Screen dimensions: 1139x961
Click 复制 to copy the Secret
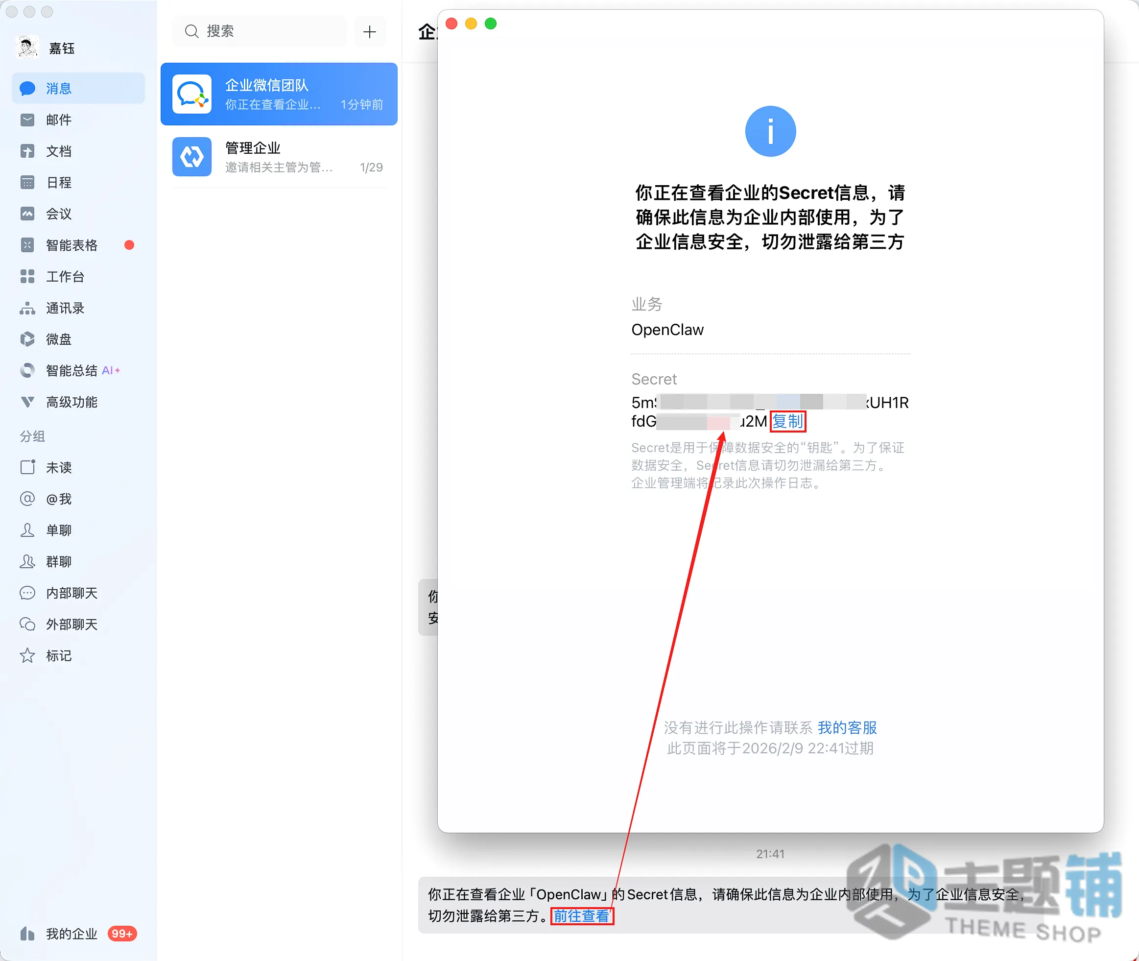(788, 421)
